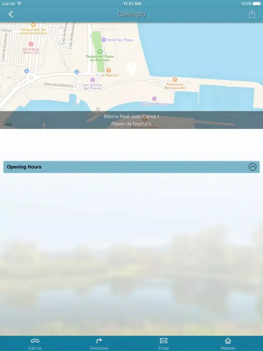
Task: Tap the Opening Hours header label
Action: click(x=24, y=167)
